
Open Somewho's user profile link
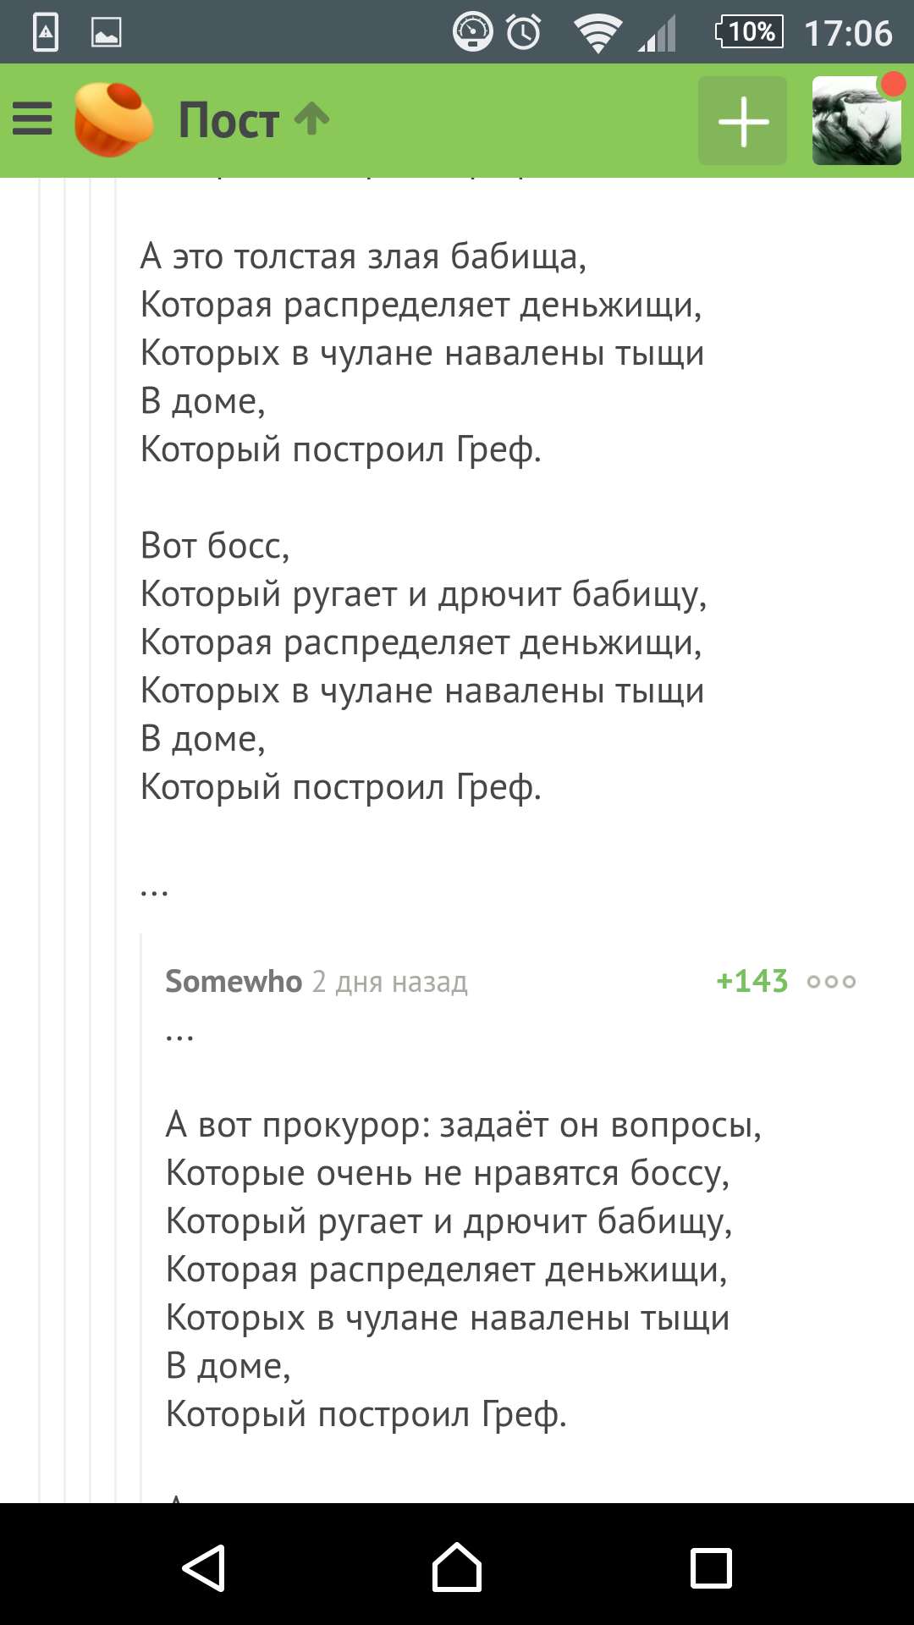[x=234, y=982]
